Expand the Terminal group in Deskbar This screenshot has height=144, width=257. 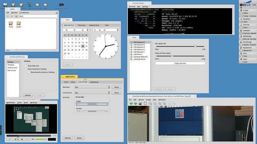coord(256,24)
